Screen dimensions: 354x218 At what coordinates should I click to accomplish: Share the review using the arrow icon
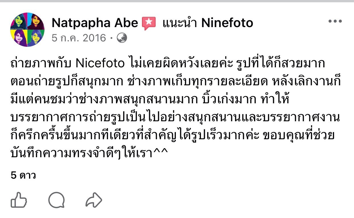pos(93,200)
